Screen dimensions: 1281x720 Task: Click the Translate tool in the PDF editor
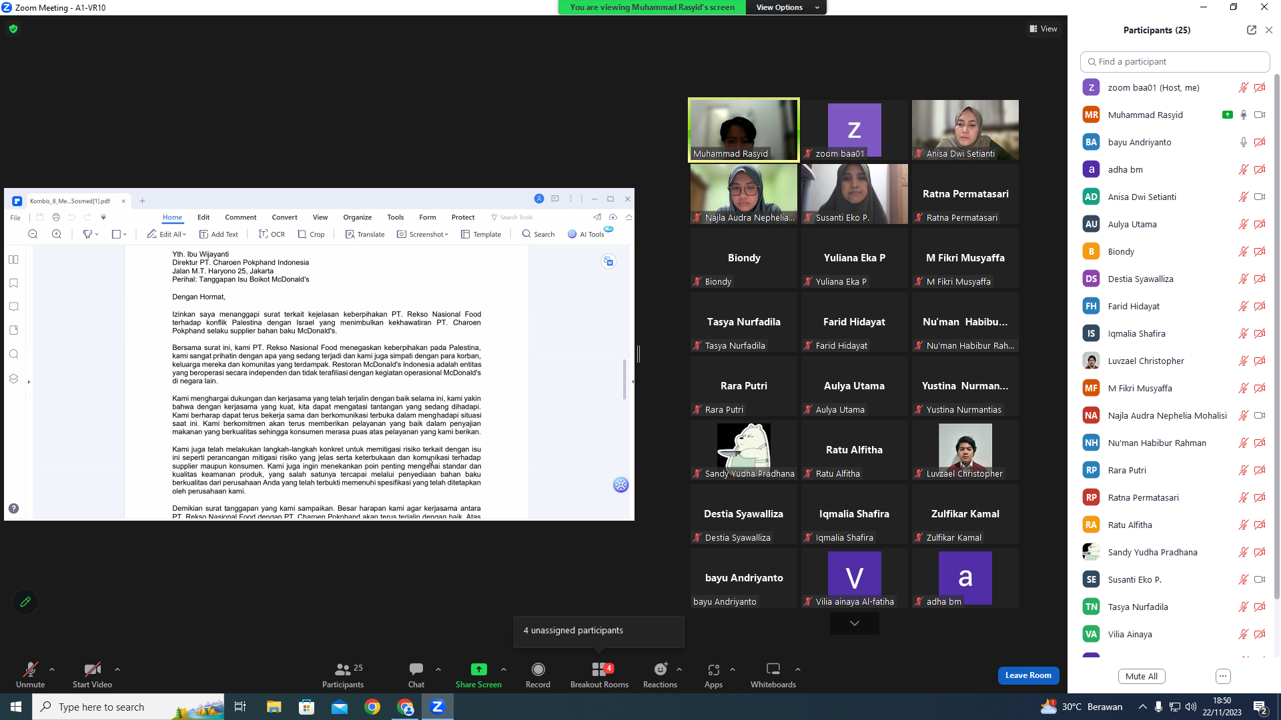click(365, 234)
